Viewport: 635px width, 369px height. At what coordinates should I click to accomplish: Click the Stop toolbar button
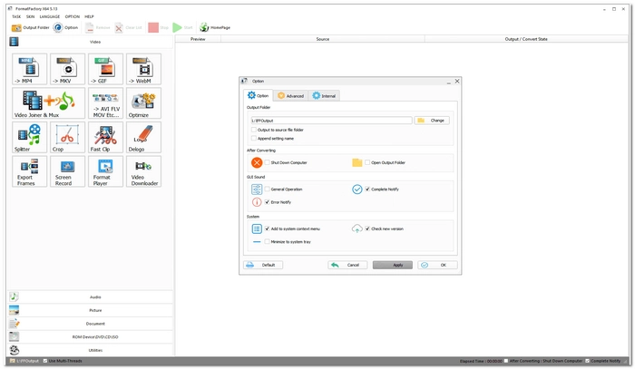pyautogui.click(x=159, y=27)
